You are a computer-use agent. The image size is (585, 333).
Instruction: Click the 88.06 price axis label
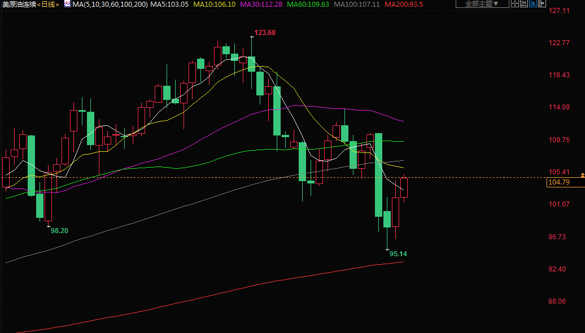557,301
